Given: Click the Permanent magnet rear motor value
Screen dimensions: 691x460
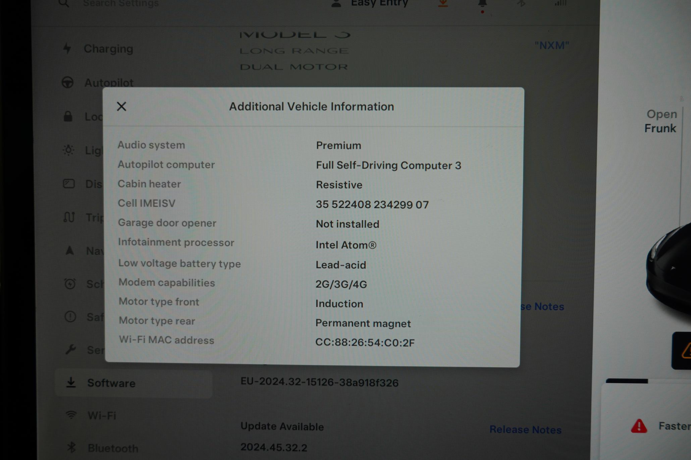Looking at the screenshot, I should pos(363,323).
